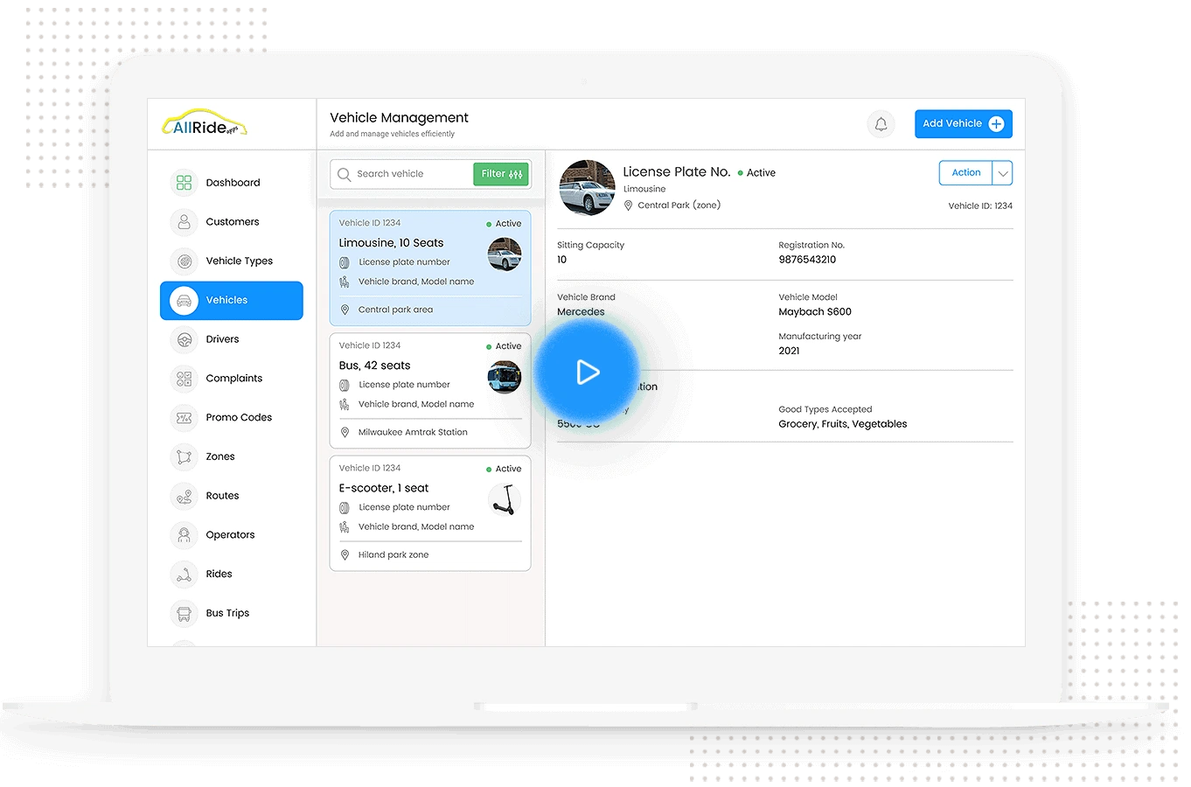This screenshot has height=787, width=1191.
Task: Click the Rides scooter icon
Action: (184, 574)
